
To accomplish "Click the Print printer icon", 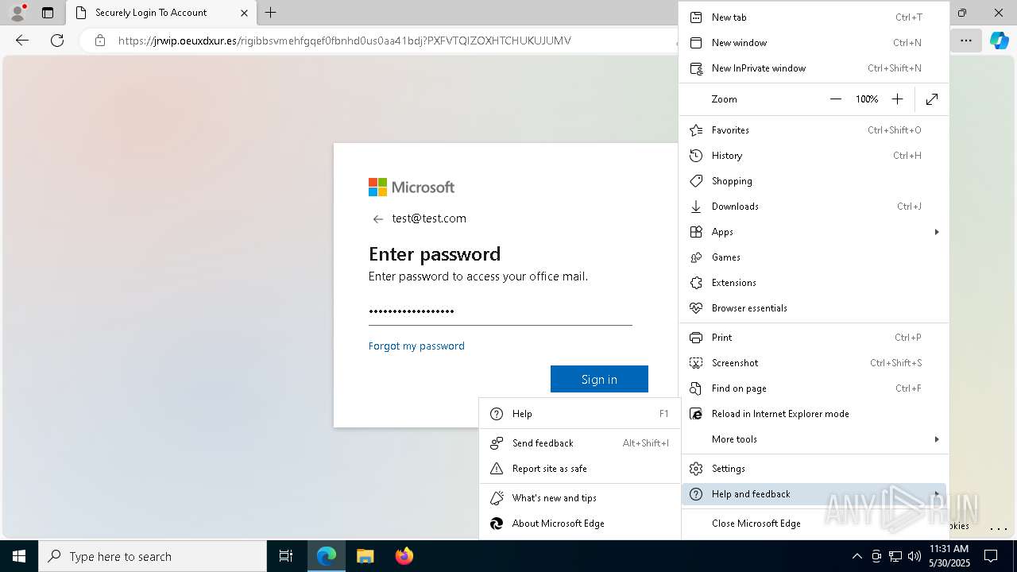I will point(696,338).
